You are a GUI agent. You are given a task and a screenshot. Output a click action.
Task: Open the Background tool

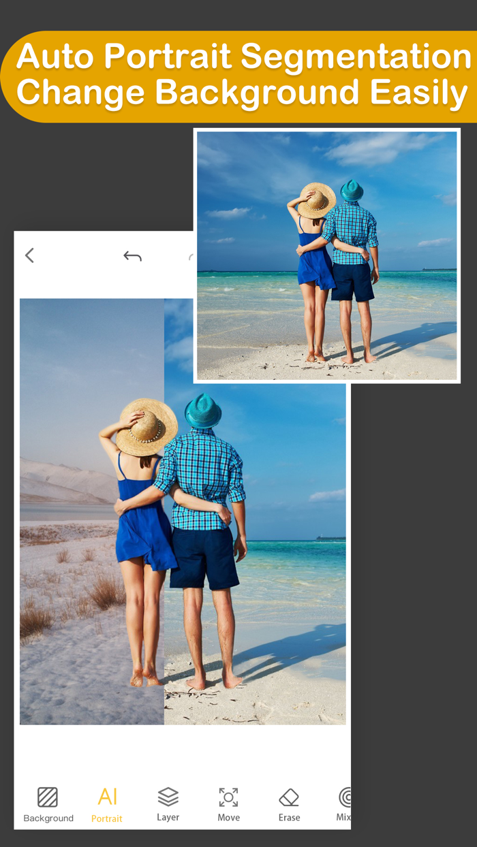click(48, 805)
